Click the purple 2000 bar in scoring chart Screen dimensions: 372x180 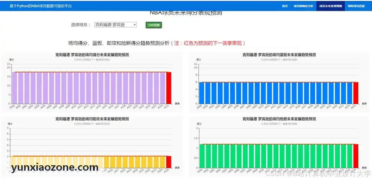pyautogui.click(x=14, y=88)
